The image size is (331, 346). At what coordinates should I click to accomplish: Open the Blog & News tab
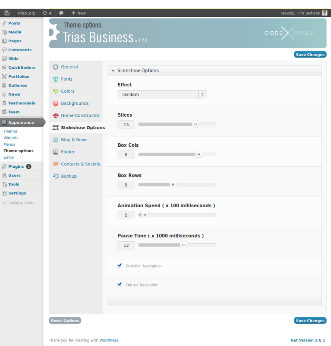[76, 140]
